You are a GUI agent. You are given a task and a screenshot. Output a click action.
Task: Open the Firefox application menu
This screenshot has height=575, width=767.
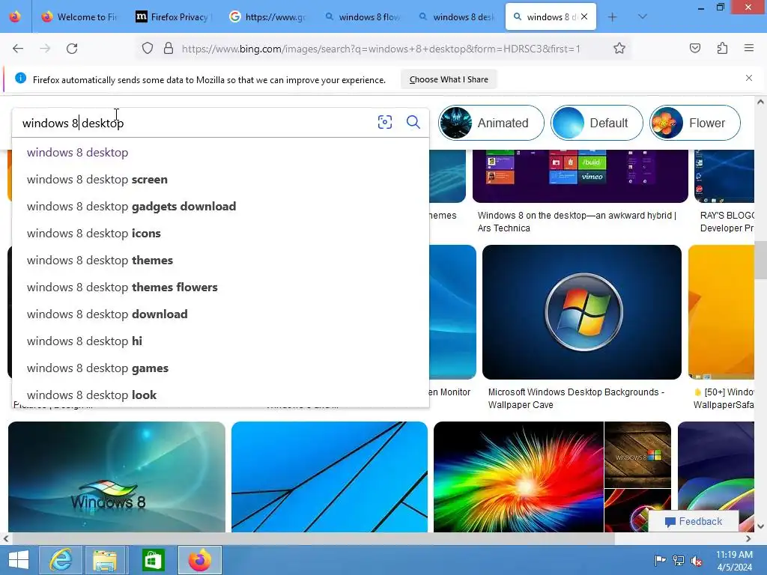coord(749,49)
